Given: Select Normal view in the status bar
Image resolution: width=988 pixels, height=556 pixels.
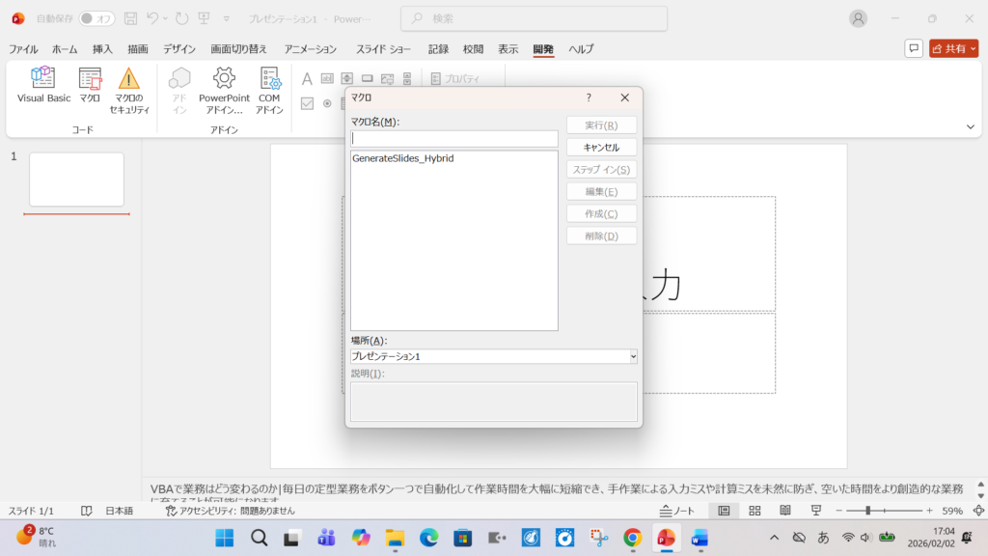Looking at the screenshot, I should (724, 512).
